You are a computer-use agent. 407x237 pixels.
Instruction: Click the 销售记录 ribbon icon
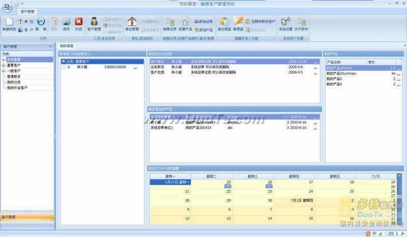[169, 24]
